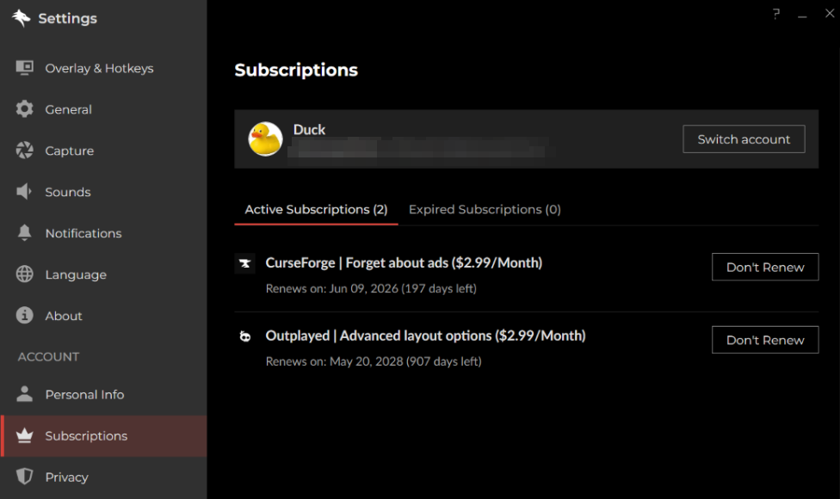840x499 pixels.
Task: Click 'CurseForge | Forget about ads' title
Action: click(x=404, y=263)
